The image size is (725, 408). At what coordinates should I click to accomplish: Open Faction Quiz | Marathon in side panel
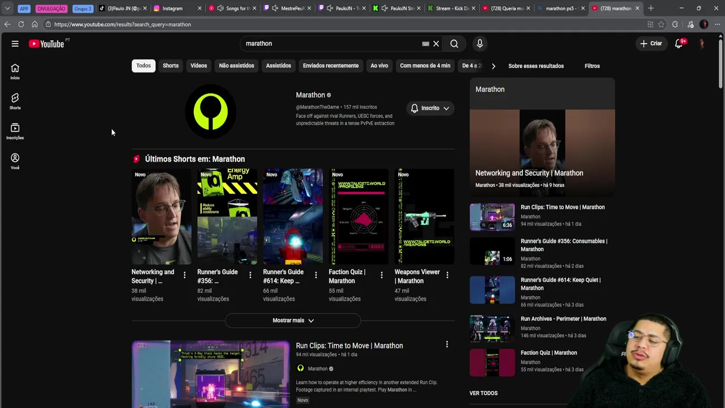(x=549, y=353)
